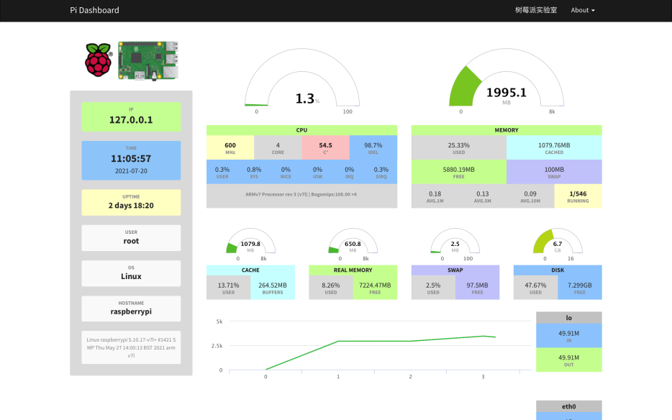Click the 600 MHz CPU frequency cell

click(x=230, y=147)
